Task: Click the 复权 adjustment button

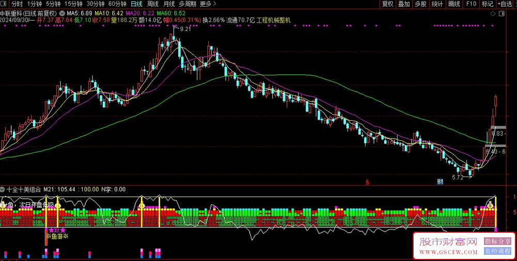Action: coord(388,4)
